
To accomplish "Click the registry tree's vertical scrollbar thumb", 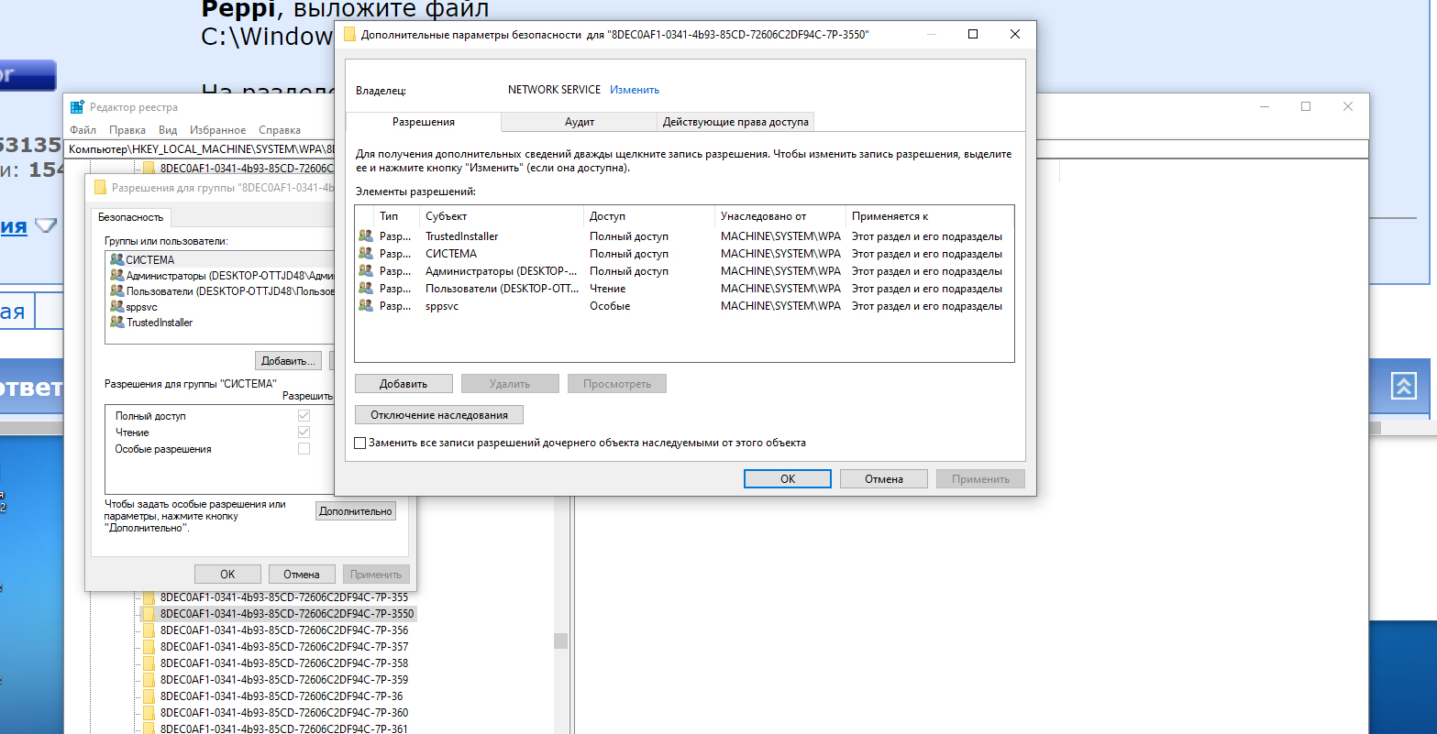I will pos(560,641).
